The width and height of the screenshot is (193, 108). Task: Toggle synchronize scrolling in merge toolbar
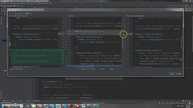coord(27,13)
